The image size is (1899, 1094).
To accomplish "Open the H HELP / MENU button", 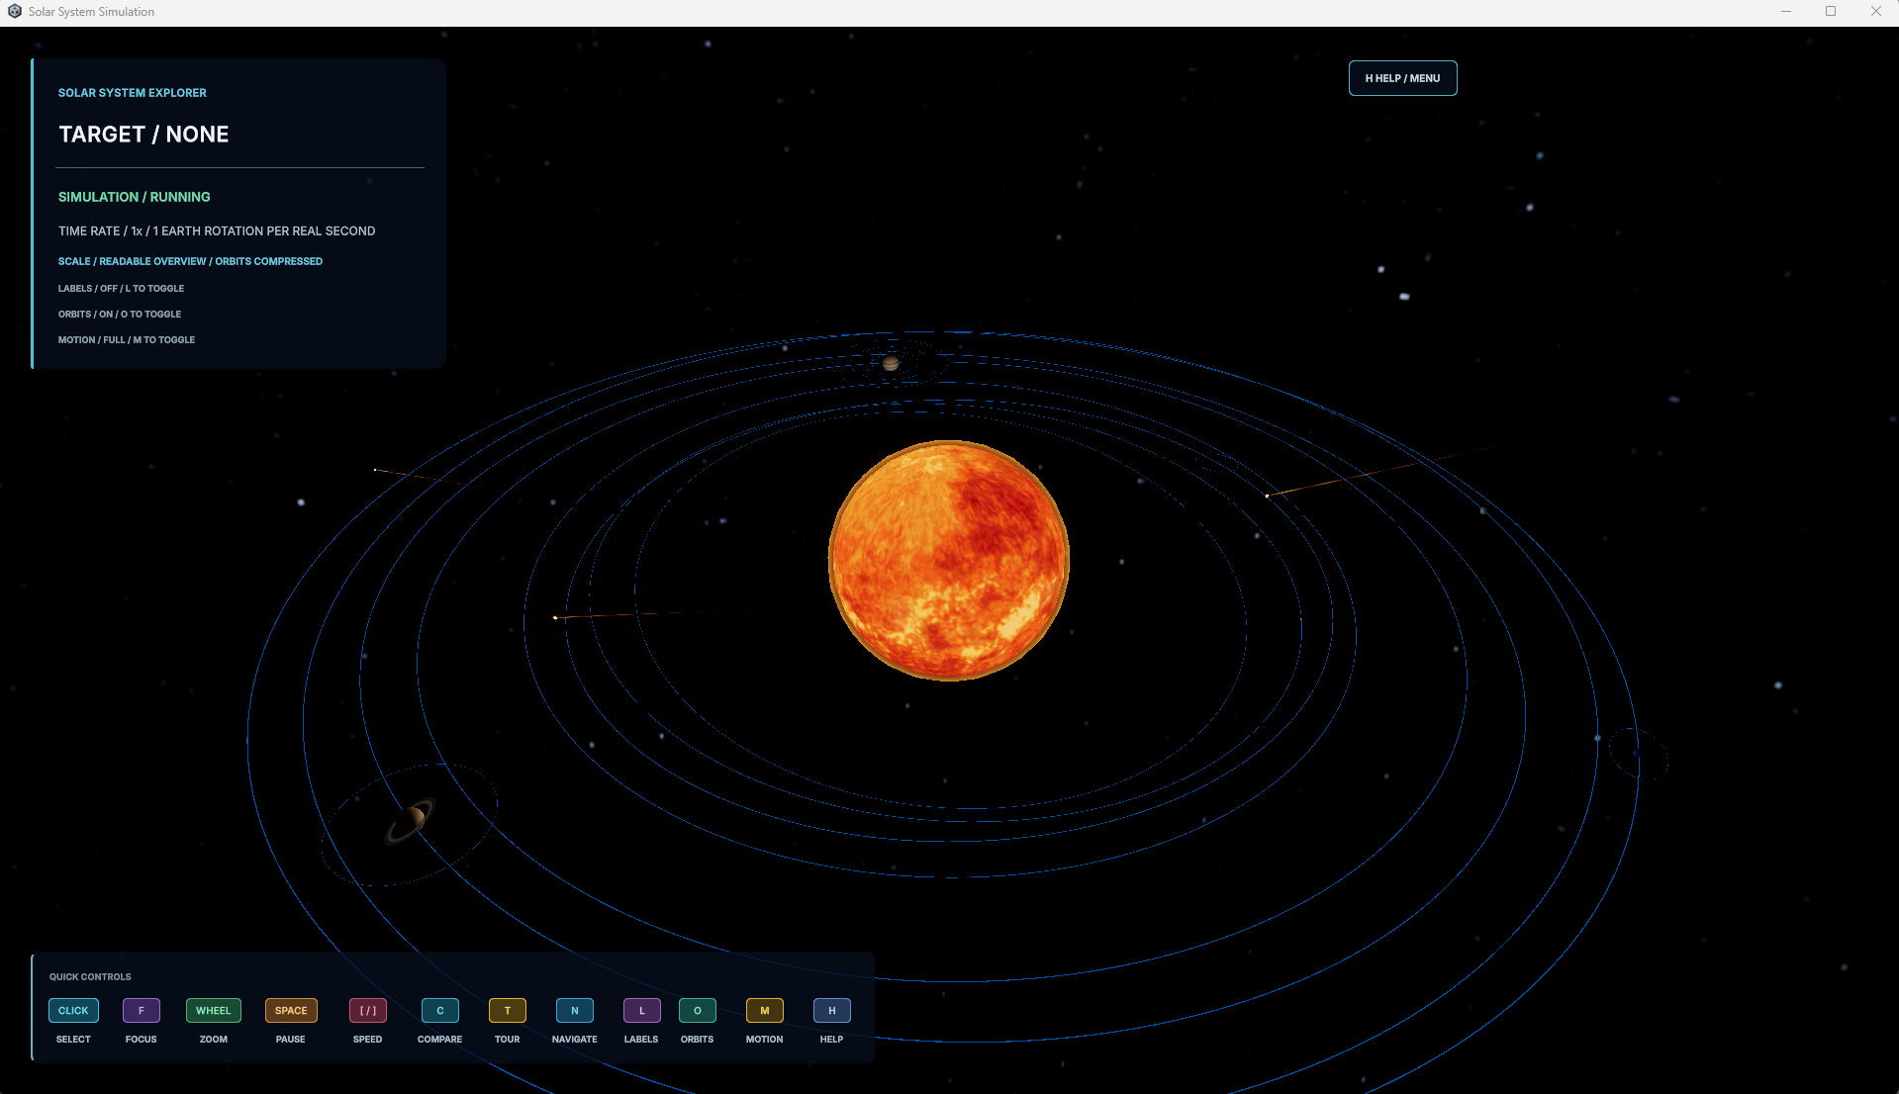I will (1402, 78).
